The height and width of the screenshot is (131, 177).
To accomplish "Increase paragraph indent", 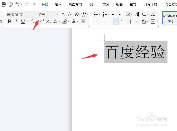I will [x=121, y=14].
